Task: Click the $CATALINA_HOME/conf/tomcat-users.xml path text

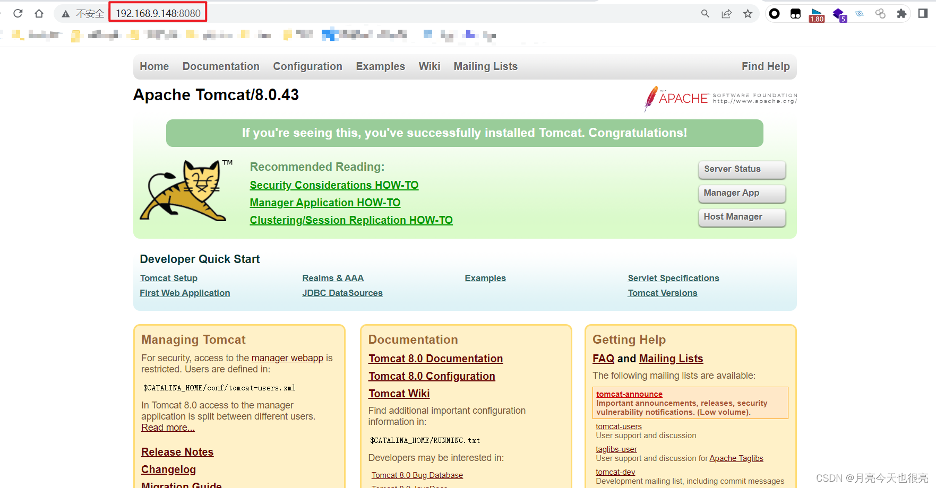Action: (x=219, y=388)
